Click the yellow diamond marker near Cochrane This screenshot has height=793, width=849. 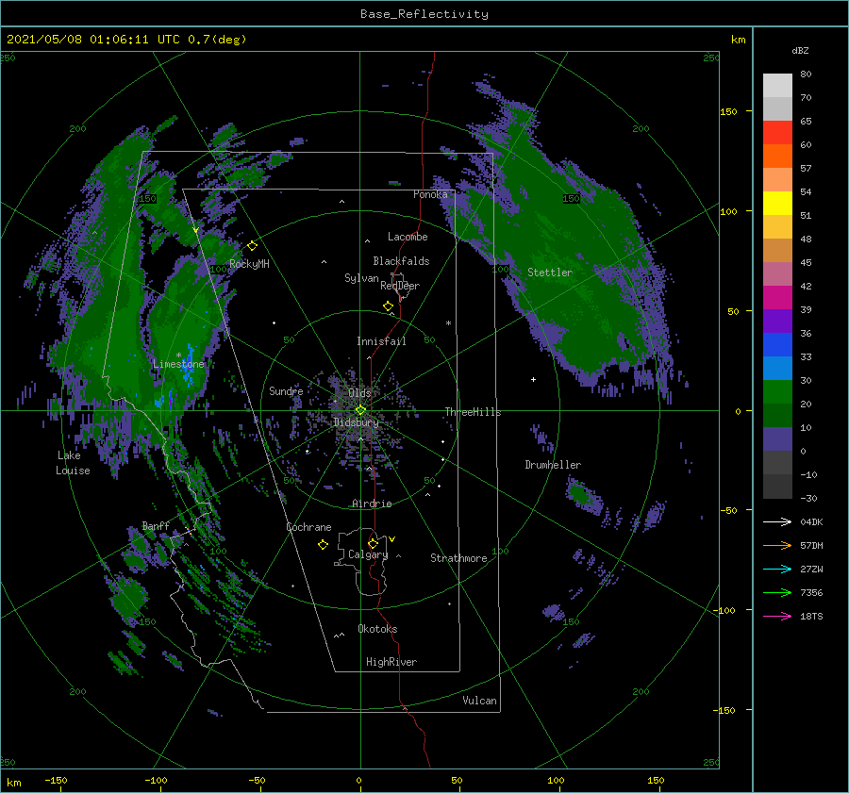click(x=323, y=545)
